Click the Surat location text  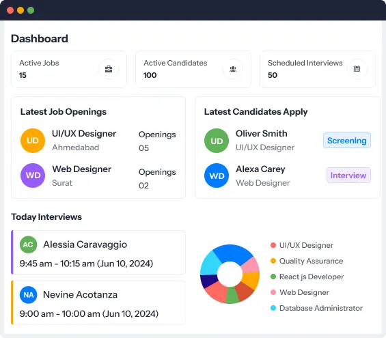click(x=62, y=183)
